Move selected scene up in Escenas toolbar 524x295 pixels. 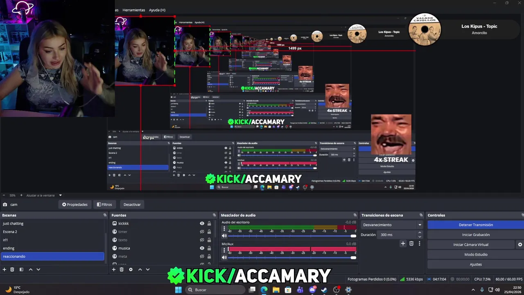30,270
